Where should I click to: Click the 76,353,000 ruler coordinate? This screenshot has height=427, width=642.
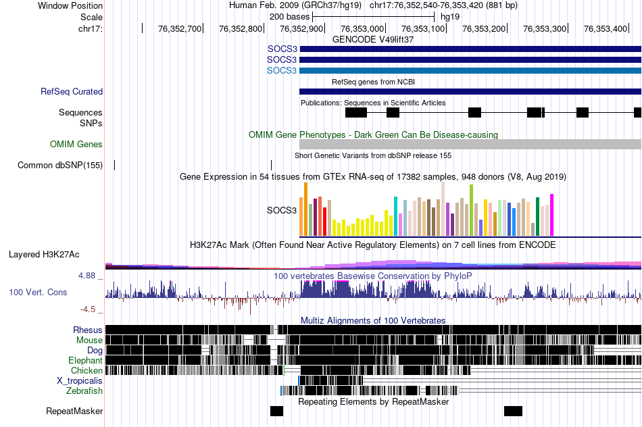coord(362,28)
